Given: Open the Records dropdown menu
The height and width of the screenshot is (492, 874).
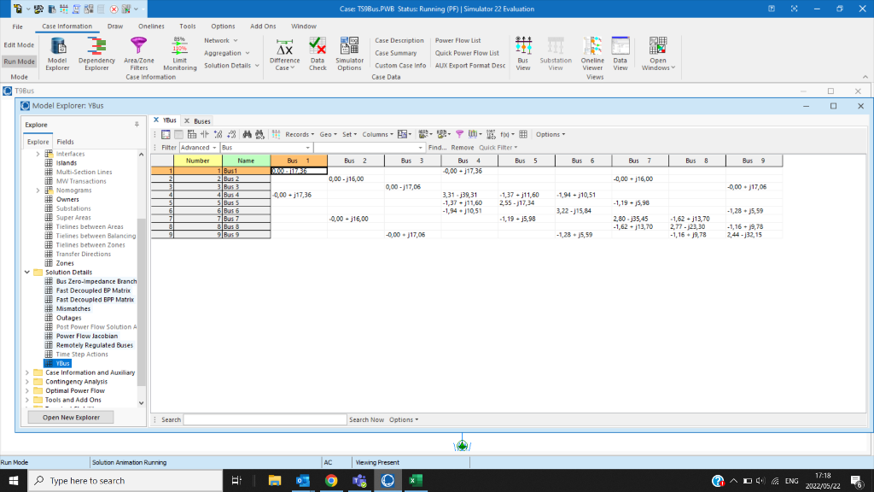Looking at the screenshot, I should 300,134.
